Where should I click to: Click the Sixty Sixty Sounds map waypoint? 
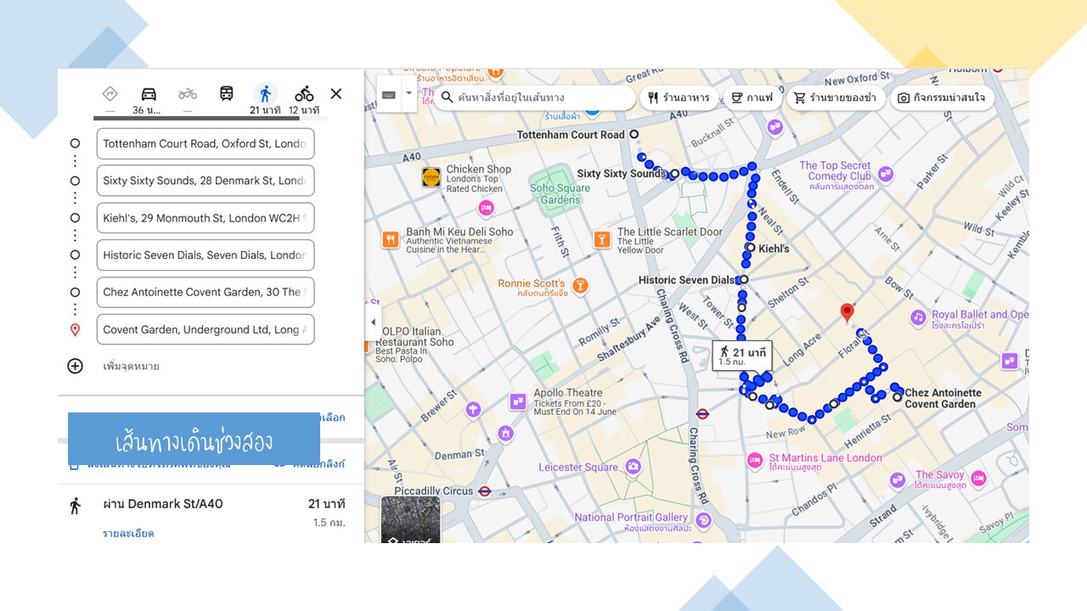(674, 174)
